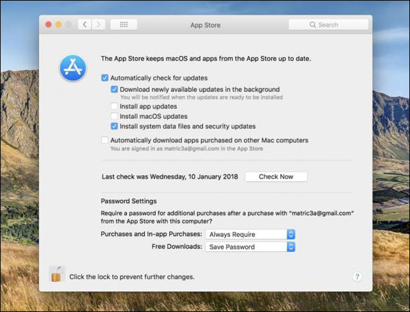Go back with the left chevron button
The height and width of the screenshot is (312, 410).
[x=85, y=24]
